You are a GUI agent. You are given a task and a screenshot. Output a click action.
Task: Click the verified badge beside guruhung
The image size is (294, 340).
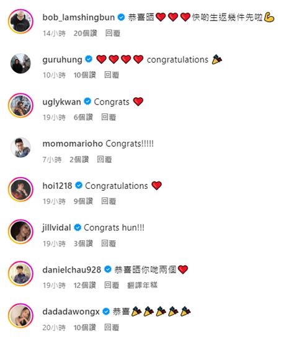tap(89, 59)
